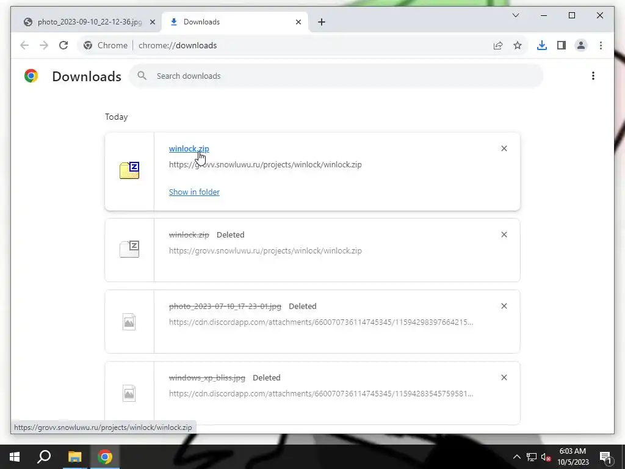Click the Chrome taskbar icon
The image size is (625, 469).
click(x=105, y=457)
